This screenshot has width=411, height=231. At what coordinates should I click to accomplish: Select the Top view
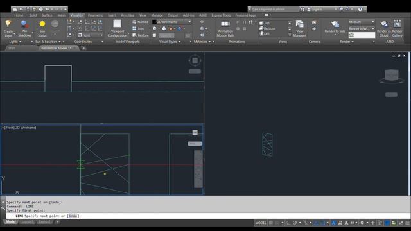click(265, 23)
